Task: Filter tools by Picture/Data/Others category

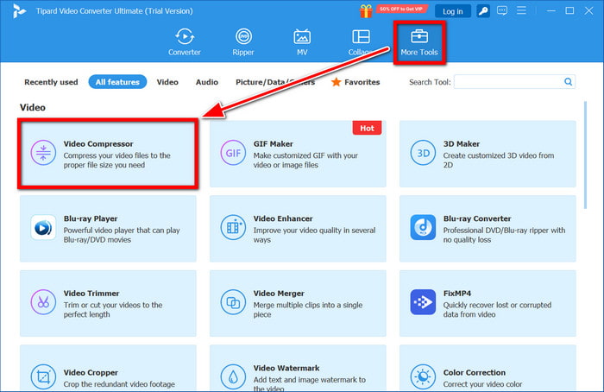Action: point(275,82)
